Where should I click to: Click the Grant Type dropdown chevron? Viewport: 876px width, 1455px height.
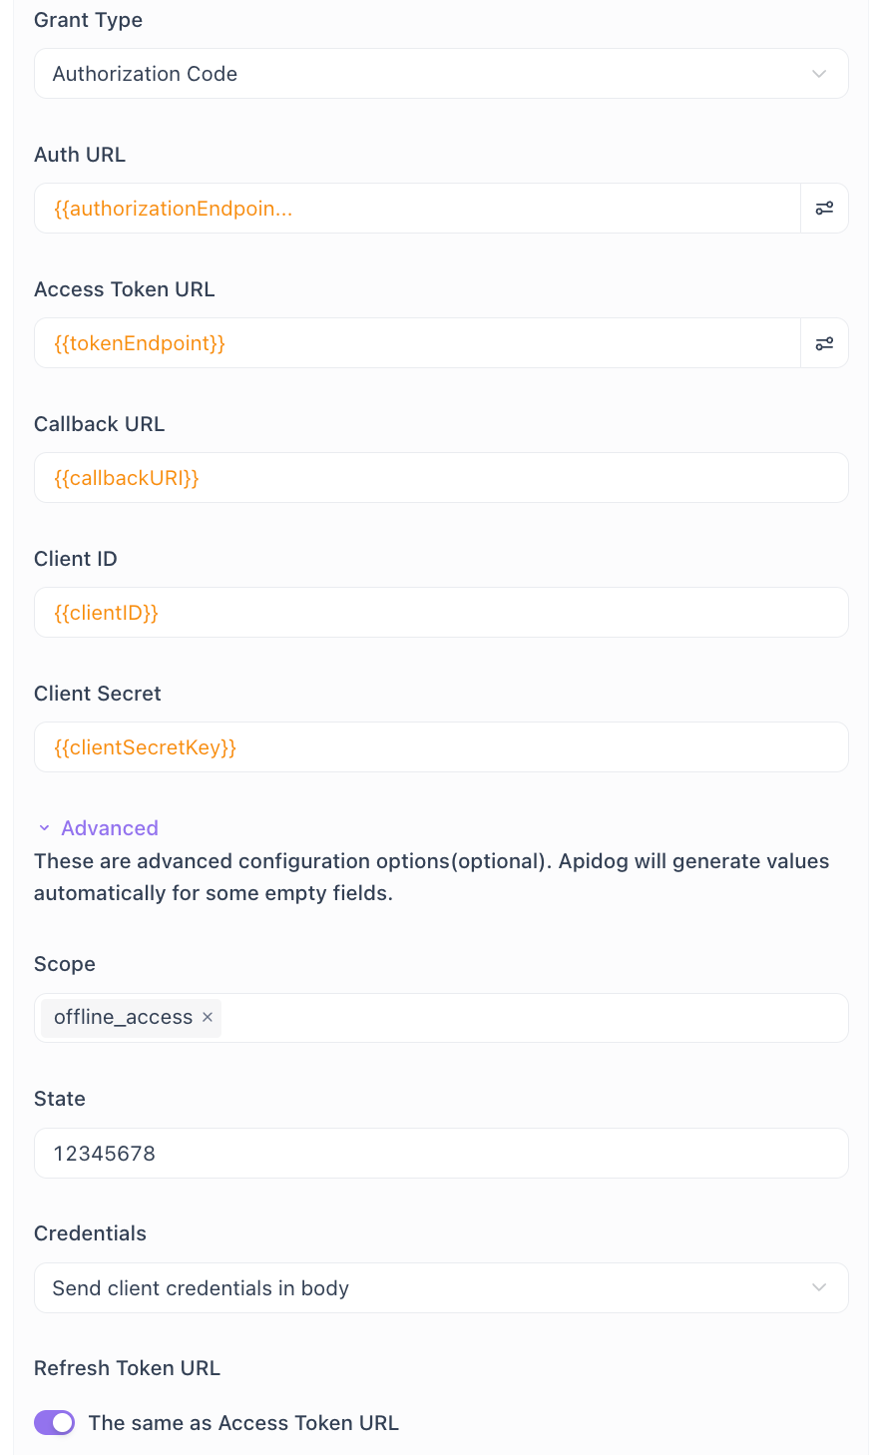pos(819,74)
